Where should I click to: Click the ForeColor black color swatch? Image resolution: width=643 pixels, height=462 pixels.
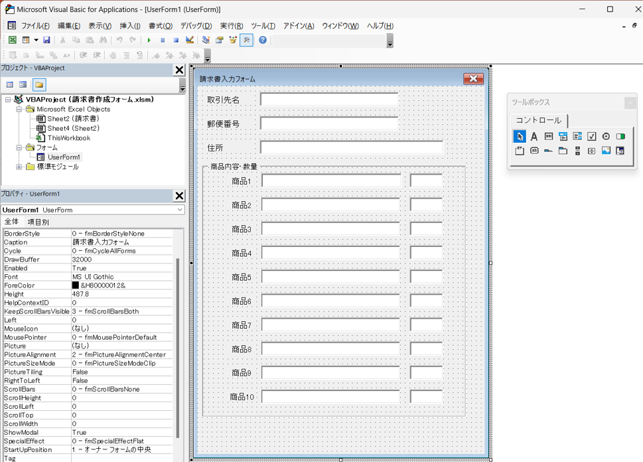point(76,285)
